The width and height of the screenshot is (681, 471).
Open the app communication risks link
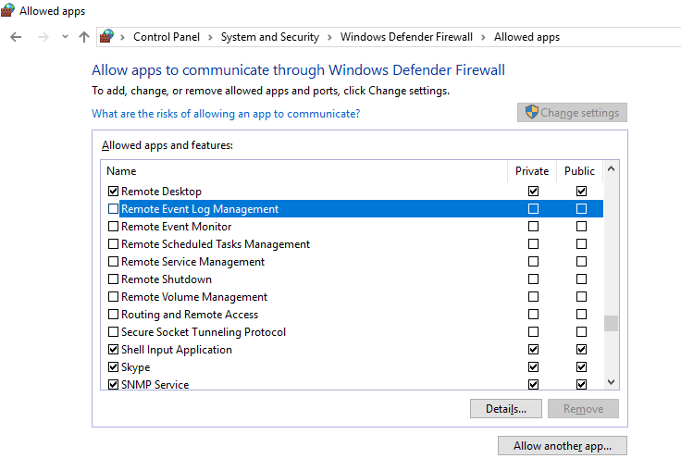click(226, 114)
